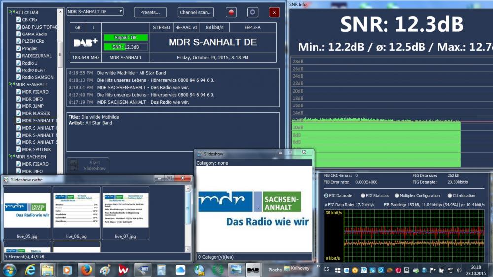
Task: Open Paint palette icon in taskbar
Action: (x=105, y=270)
